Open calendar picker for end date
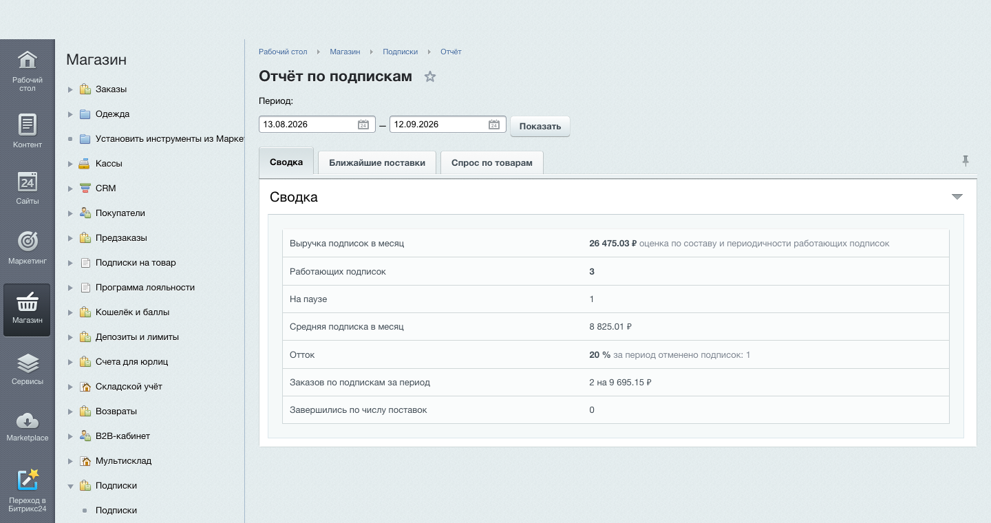Screen dimensions: 991x523 click(x=494, y=125)
